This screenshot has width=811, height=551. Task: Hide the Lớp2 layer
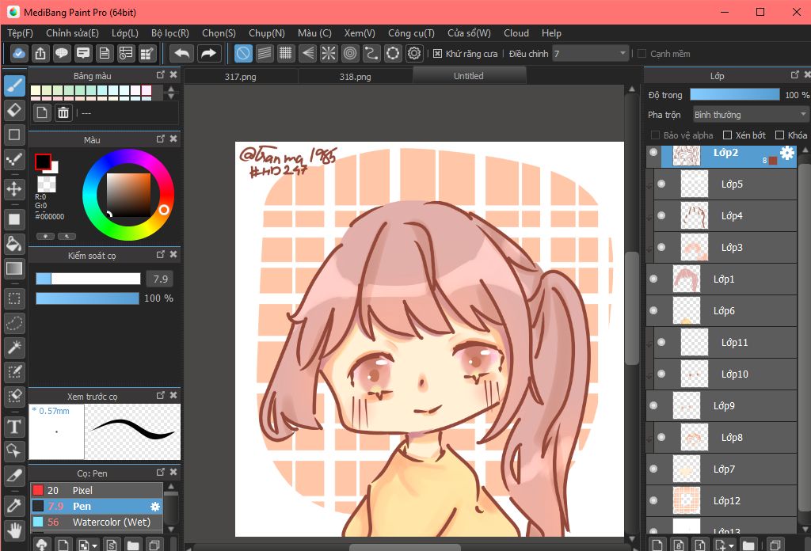653,152
